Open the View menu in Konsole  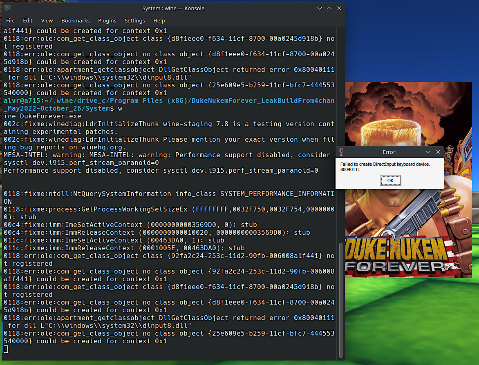(x=47, y=20)
